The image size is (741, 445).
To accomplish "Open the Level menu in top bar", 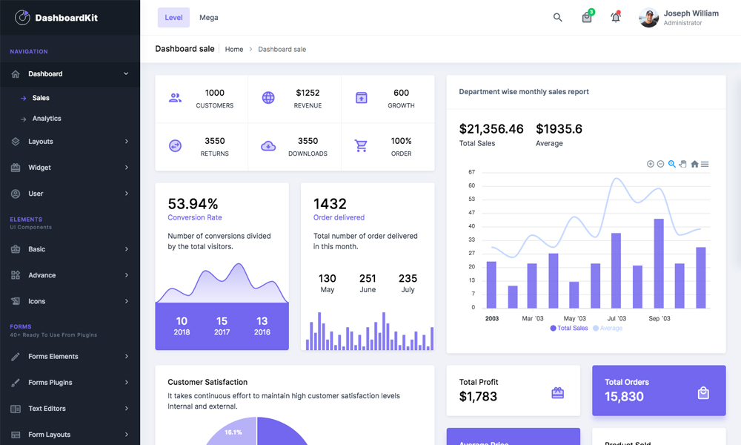I will [x=173, y=18].
